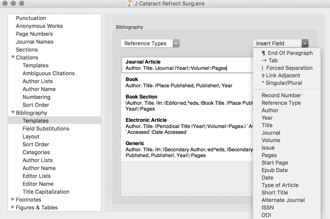Screen dimensions: 330x219
Task: Select Anonymous Works in sidebar
Action: point(39,26)
